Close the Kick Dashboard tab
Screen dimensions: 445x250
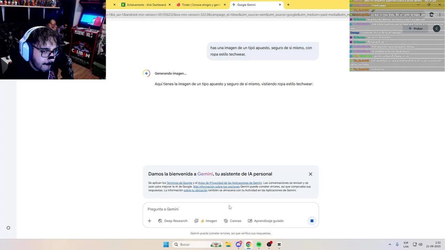click(170, 5)
